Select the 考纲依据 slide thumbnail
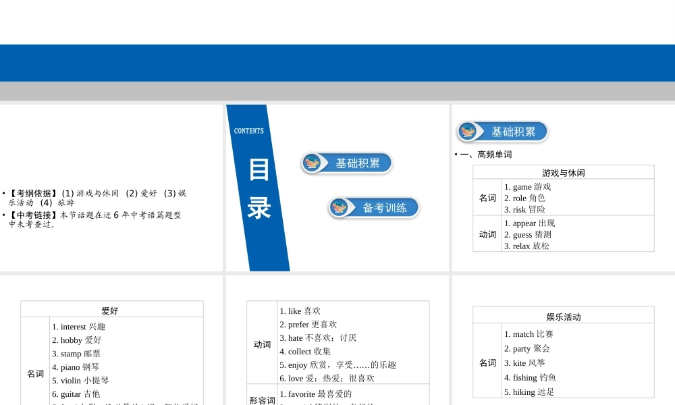 (111, 188)
